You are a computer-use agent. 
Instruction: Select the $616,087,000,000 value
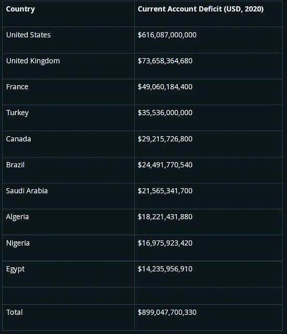(167, 35)
